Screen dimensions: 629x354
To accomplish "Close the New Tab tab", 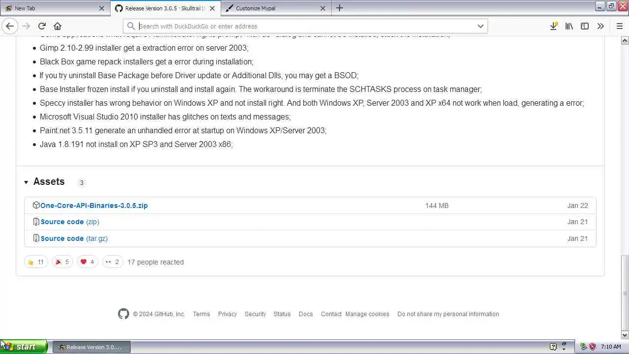I will [x=102, y=8].
